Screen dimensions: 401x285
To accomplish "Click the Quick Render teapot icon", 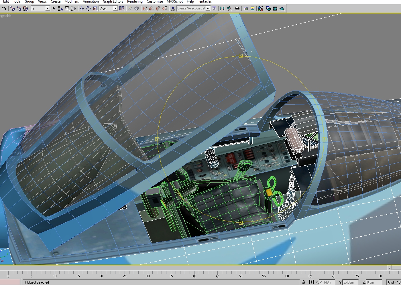I will coord(282,9).
